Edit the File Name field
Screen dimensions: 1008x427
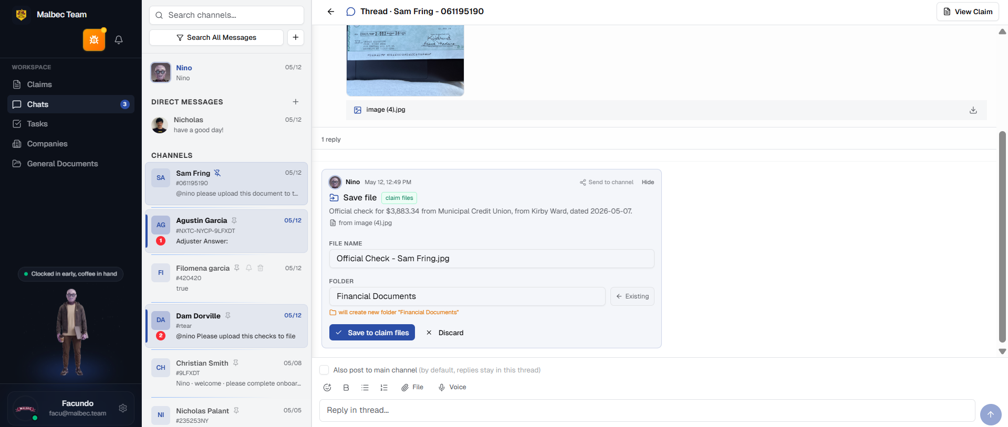(x=492, y=259)
